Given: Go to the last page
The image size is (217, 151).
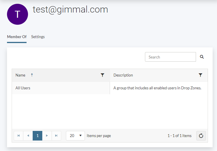Looking at the screenshot, I should click(x=56, y=136).
